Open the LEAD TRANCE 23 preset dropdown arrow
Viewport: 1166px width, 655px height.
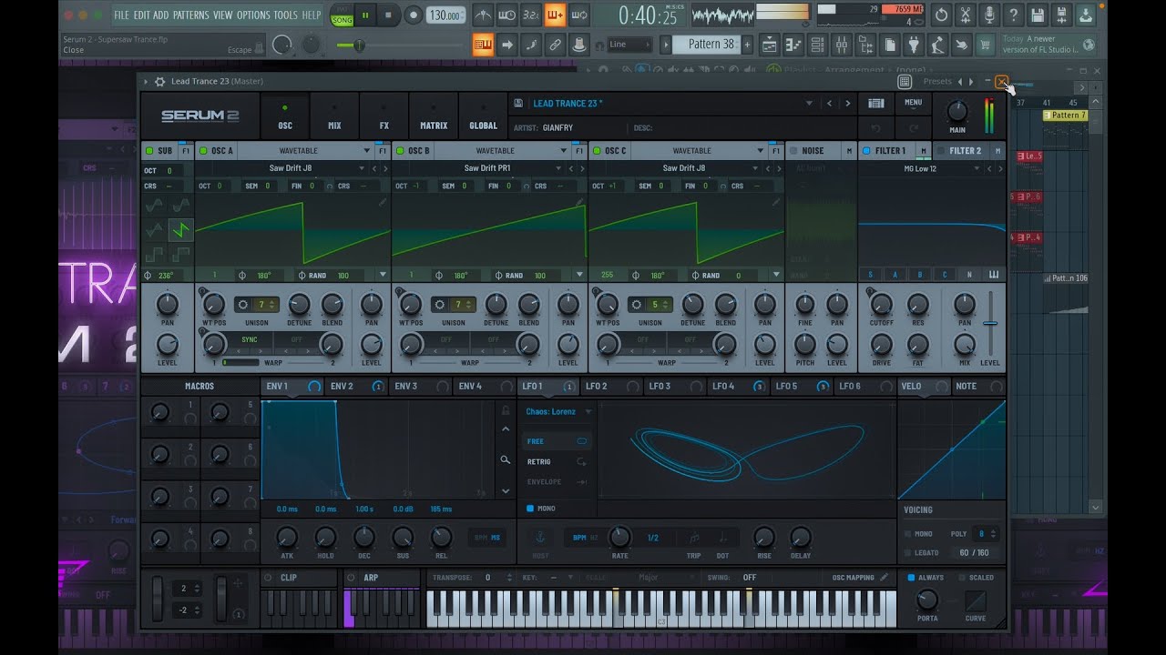coord(809,104)
